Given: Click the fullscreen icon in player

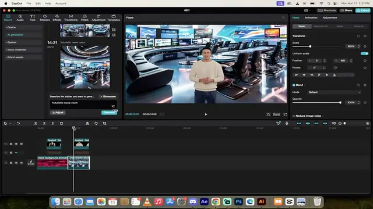Looking at the screenshot, I should (x=285, y=114).
